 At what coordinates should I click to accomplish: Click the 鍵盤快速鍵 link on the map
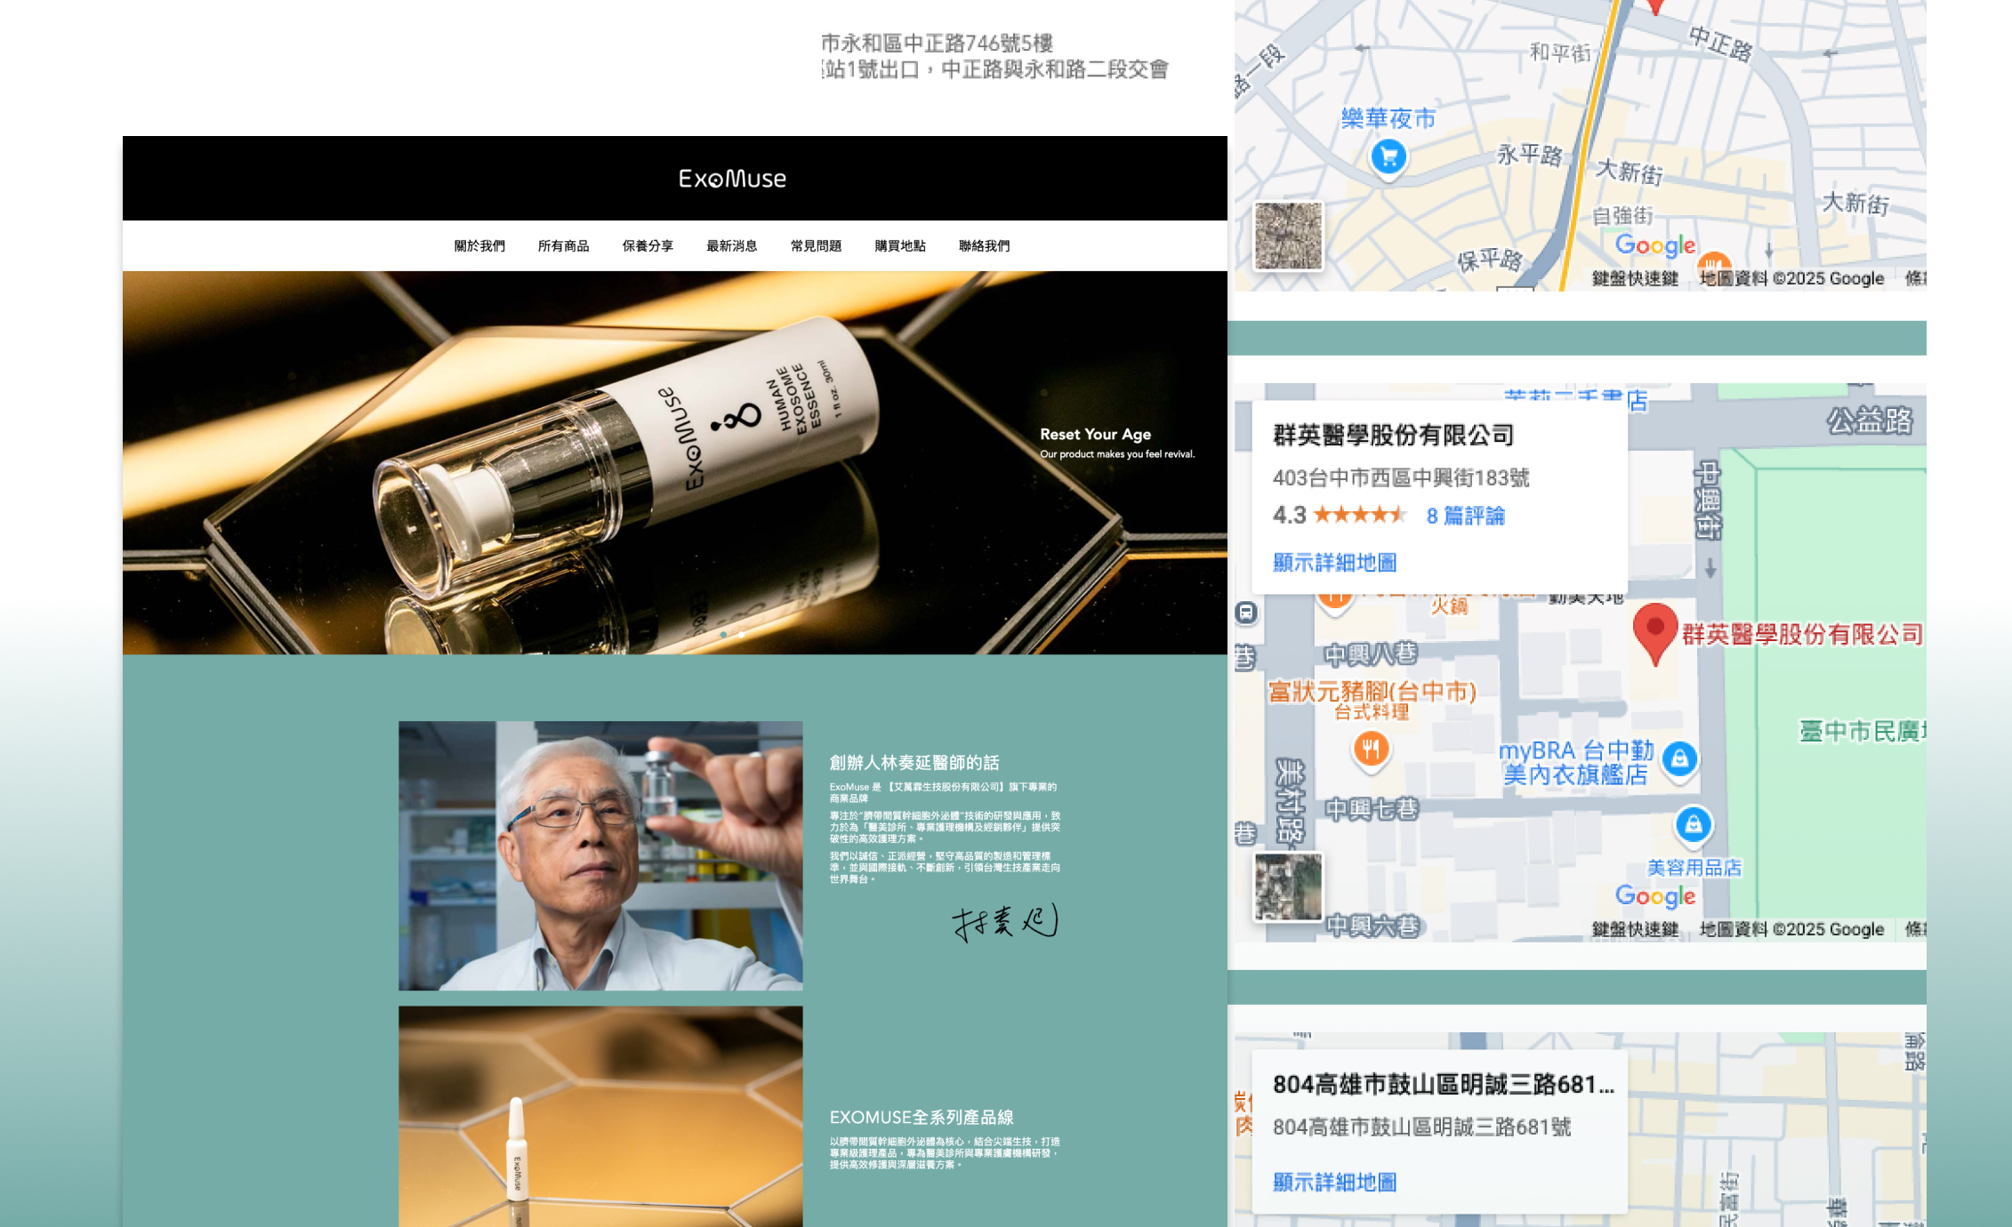point(1635,928)
